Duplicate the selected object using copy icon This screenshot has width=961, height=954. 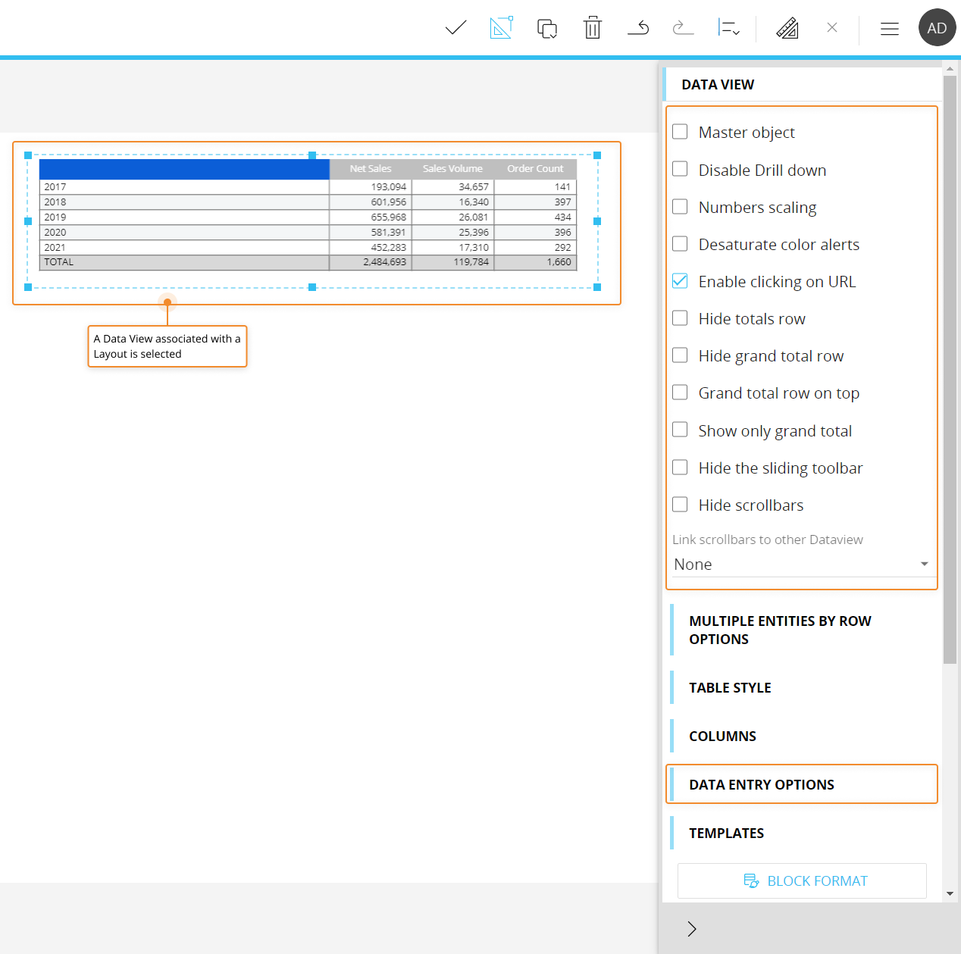coord(546,27)
